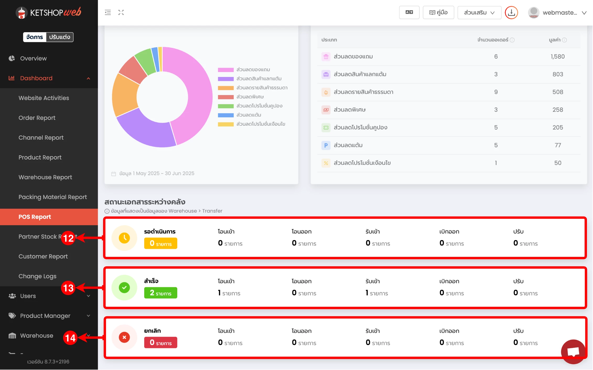
Task: Click the yellow clock pending status icon
Action: click(x=124, y=238)
